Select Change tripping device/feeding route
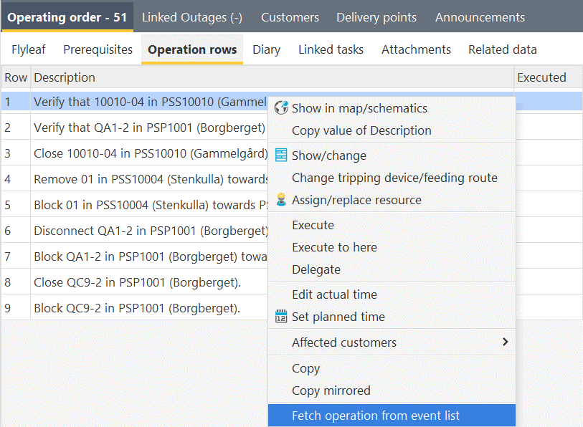Image resolution: width=583 pixels, height=427 pixels. (394, 178)
